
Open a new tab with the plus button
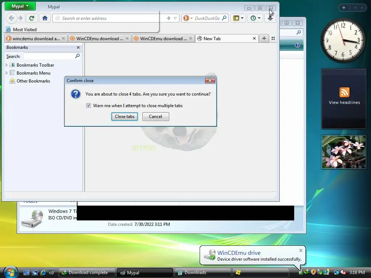click(264, 38)
